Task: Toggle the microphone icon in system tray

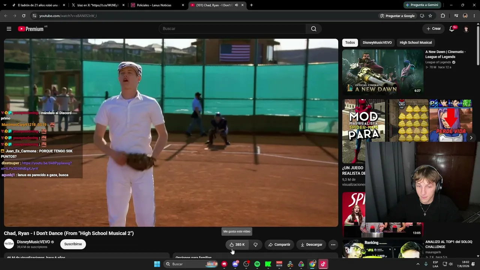Action: coord(426,264)
